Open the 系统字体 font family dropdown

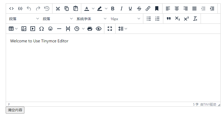point(91,19)
